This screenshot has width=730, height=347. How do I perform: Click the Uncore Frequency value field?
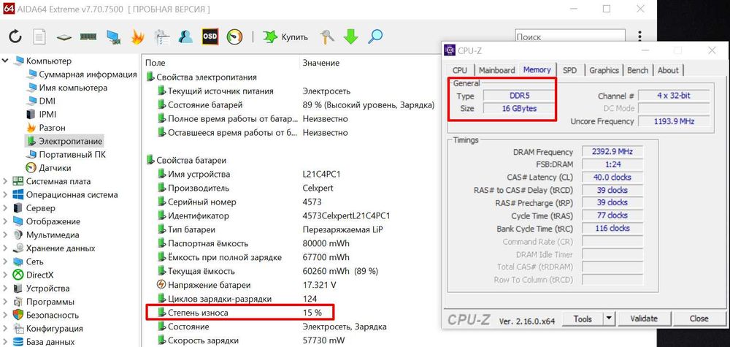click(x=674, y=121)
